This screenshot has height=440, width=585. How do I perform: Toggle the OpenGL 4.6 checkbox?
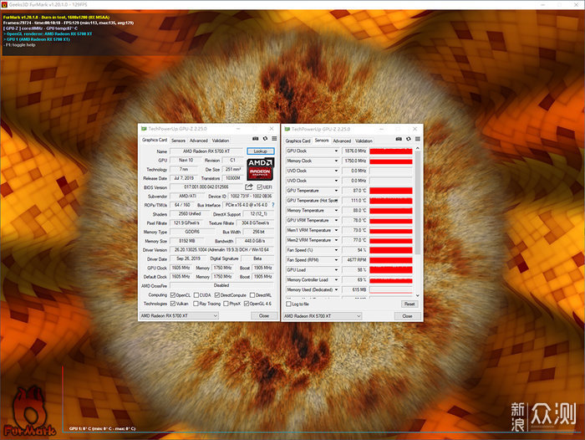coord(247,304)
